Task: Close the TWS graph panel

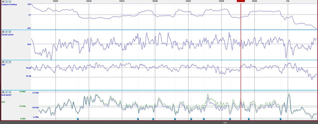Action: pyautogui.click(x=3, y=62)
